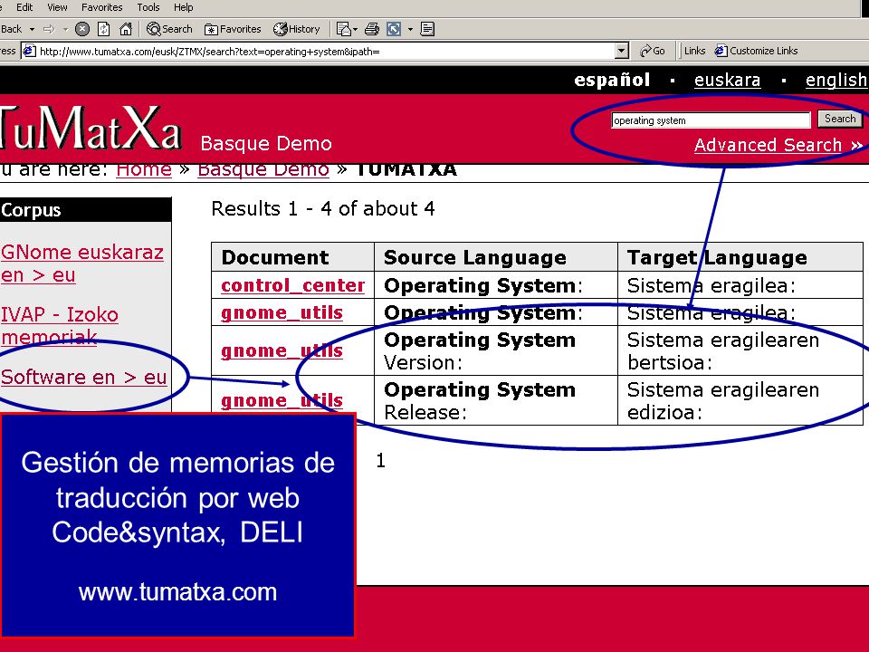
Task: Expand the Mail dropdown arrow
Action: (355, 29)
